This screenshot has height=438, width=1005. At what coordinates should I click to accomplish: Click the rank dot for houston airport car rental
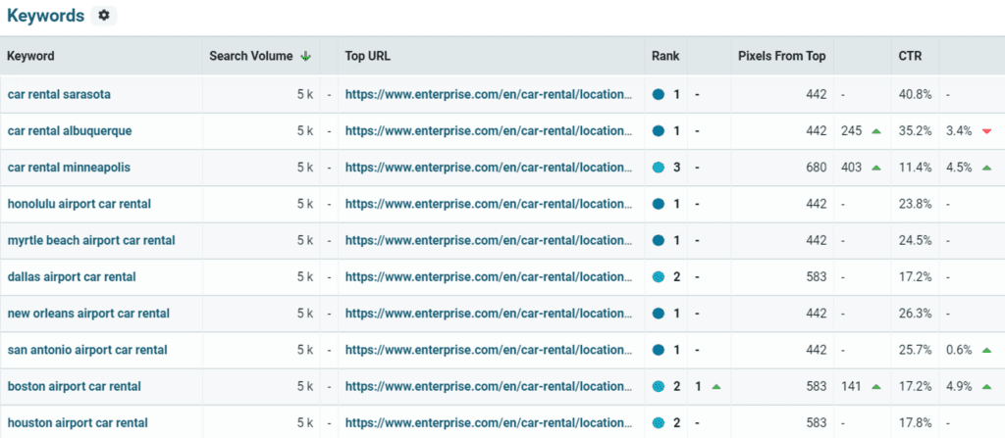pos(659,423)
